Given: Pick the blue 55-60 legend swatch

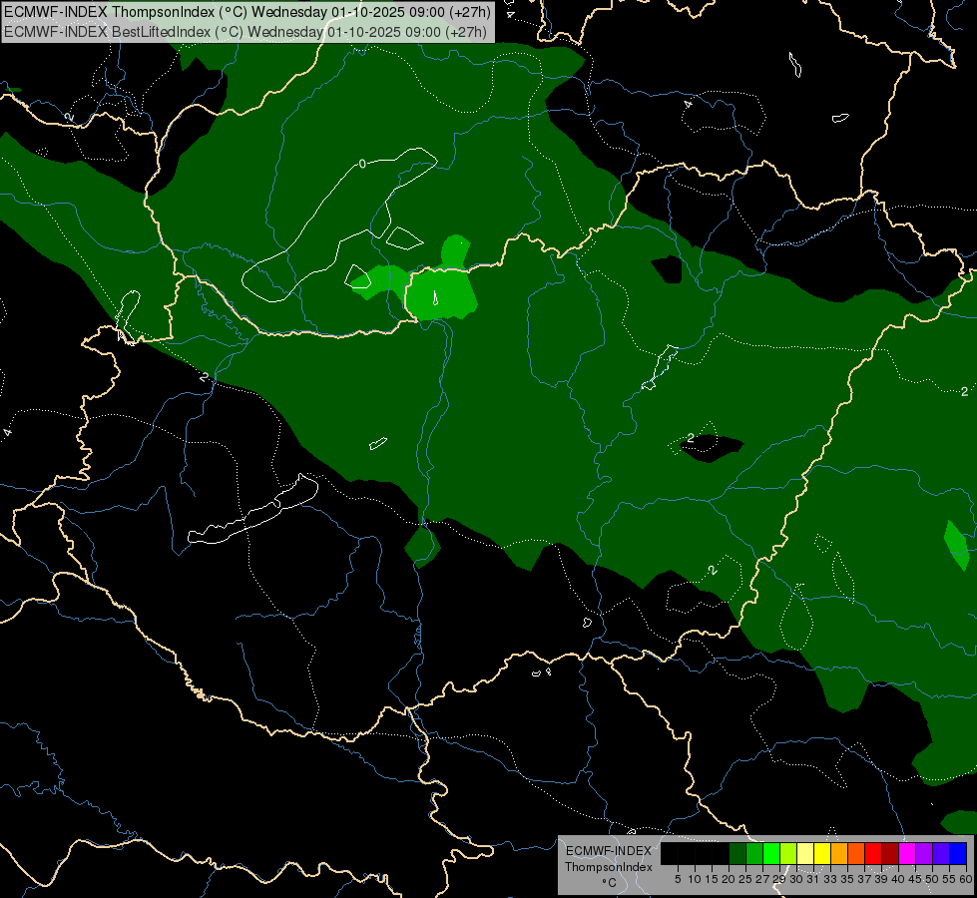Looking at the screenshot, I should coord(958,853).
